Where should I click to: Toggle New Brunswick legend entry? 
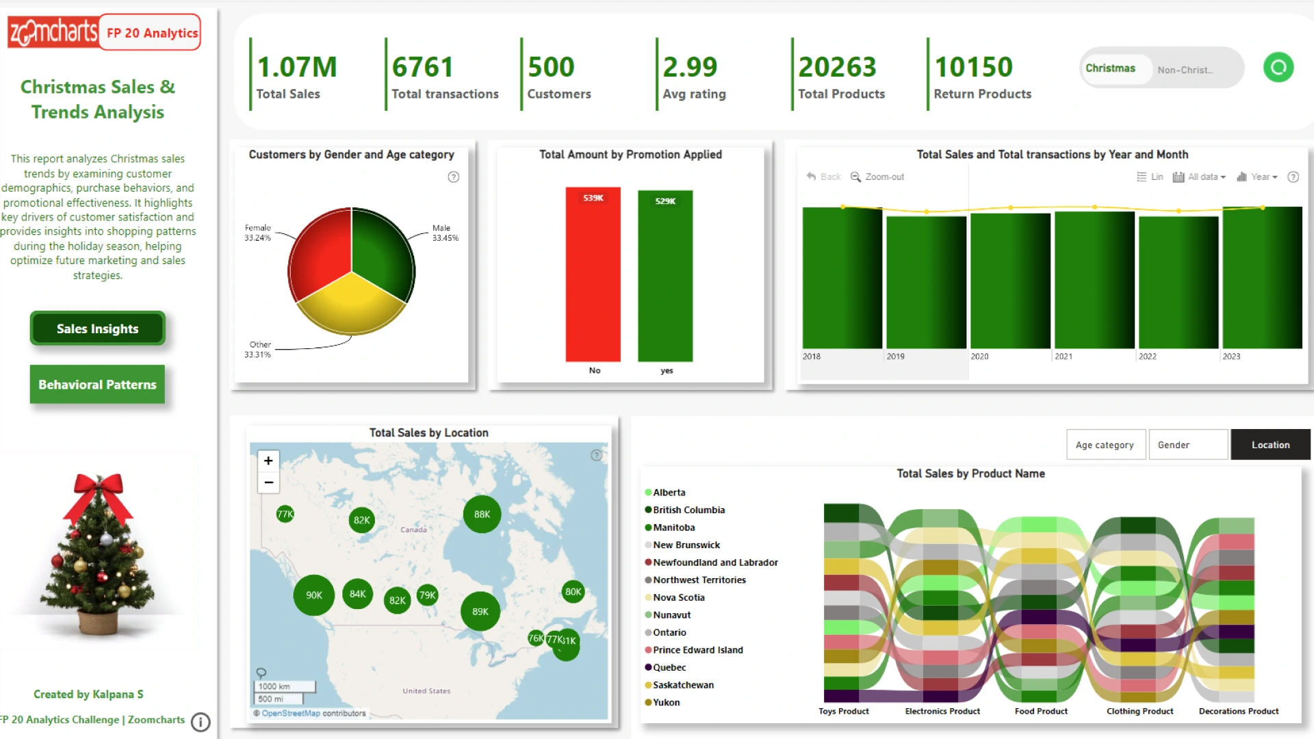click(682, 545)
